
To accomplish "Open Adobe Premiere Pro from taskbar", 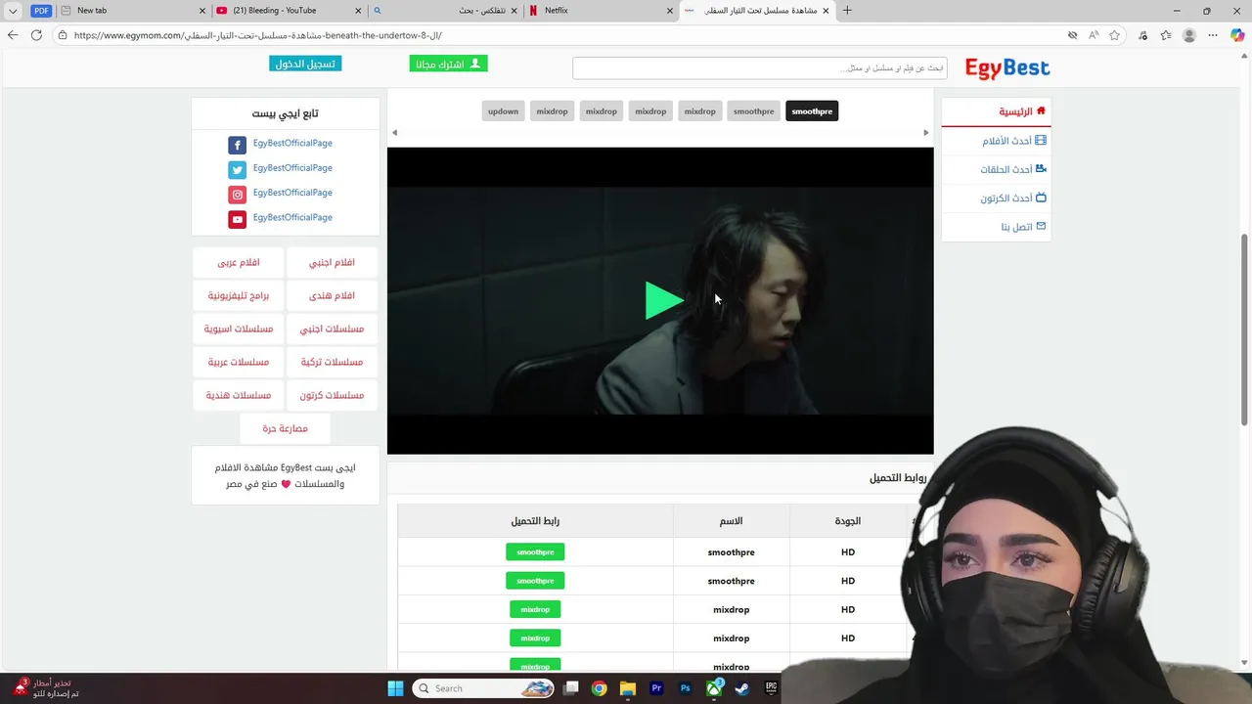I will point(656,688).
